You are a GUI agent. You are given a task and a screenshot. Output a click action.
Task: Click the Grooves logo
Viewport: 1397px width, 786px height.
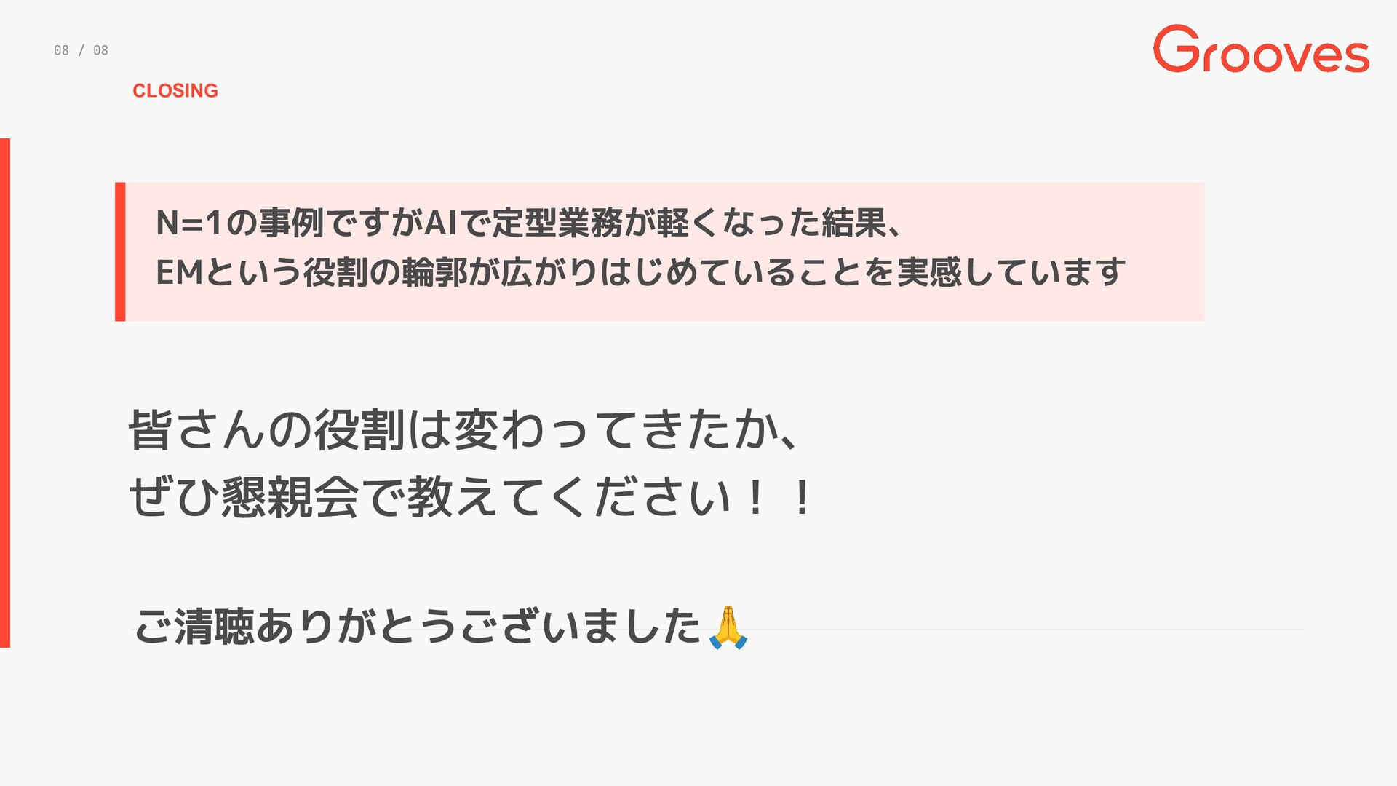click(x=1261, y=49)
